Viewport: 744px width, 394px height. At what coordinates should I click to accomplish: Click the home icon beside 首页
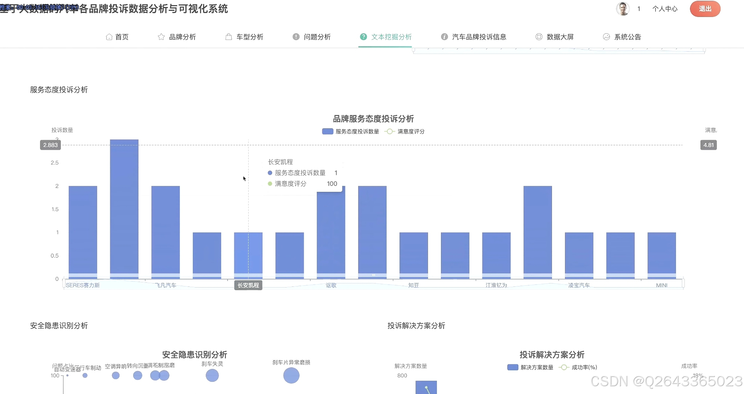(109, 37)
